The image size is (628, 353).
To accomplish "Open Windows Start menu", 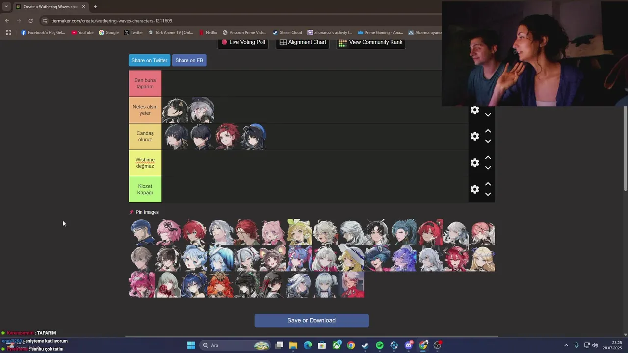I will pyautogui.click(x=191, y=345).
